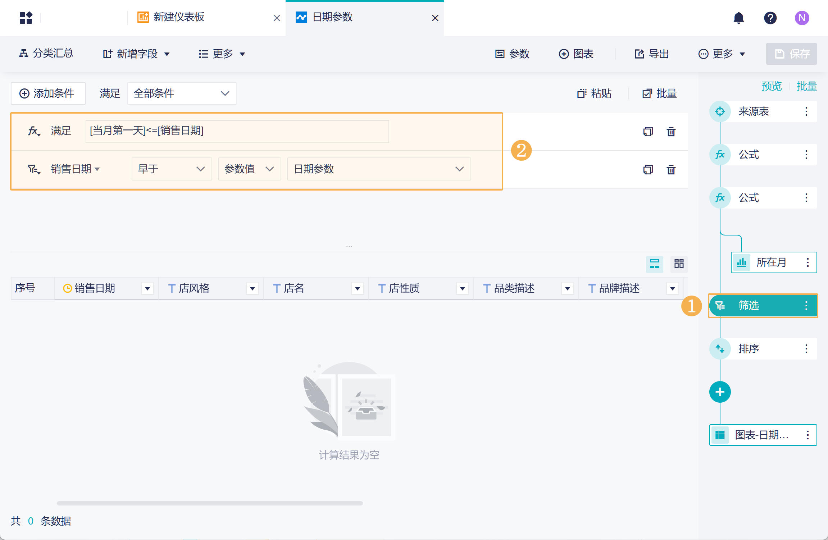Open 店风格 column filter arrow
The image size is (828, 540).
point(252,288)
